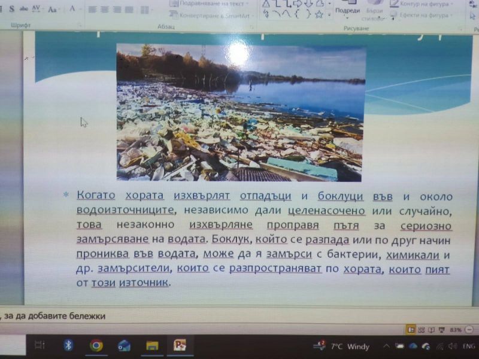The image size is (479, 359).
Task: Open the Change Case Aa dropdown
Action: click(53, 9)
